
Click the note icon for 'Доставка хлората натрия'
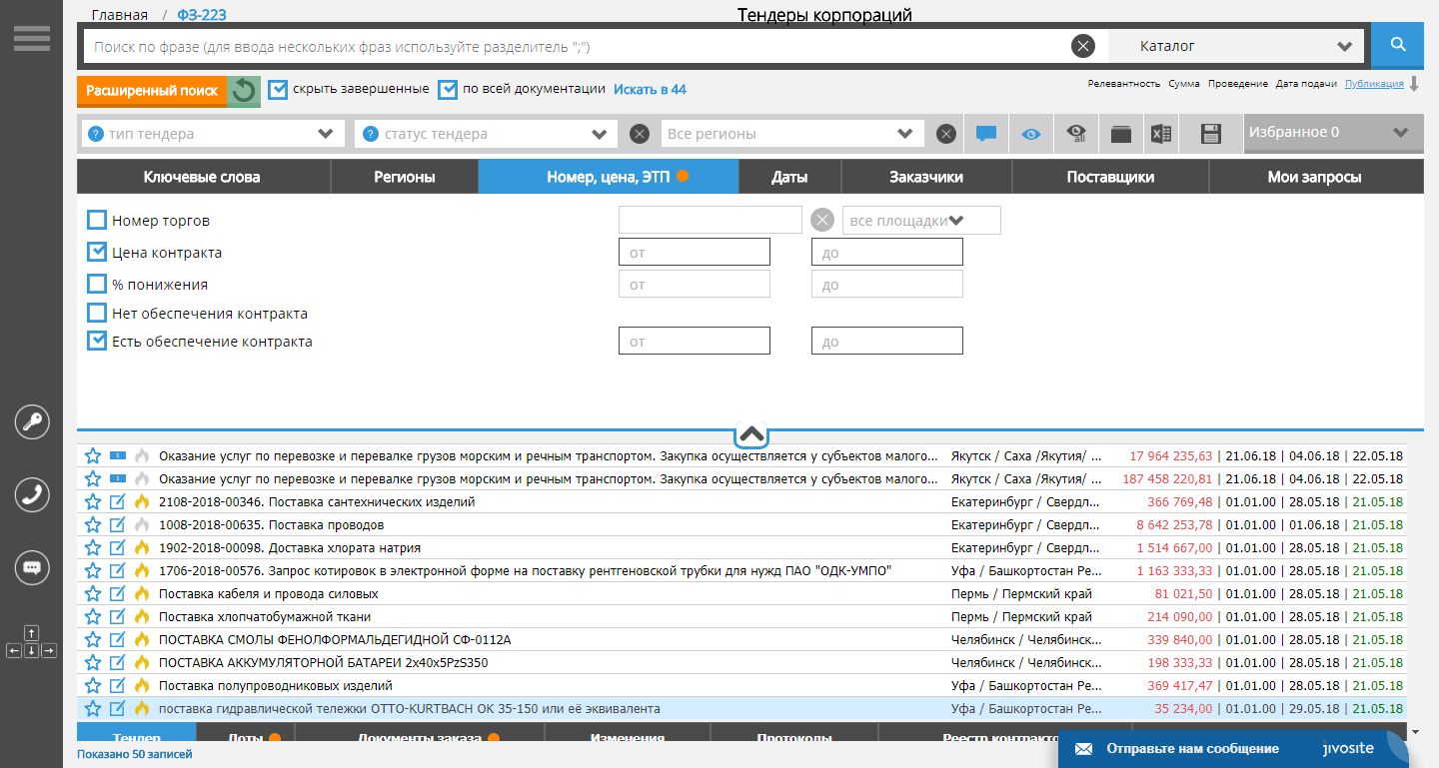click(x=118, y=547)
